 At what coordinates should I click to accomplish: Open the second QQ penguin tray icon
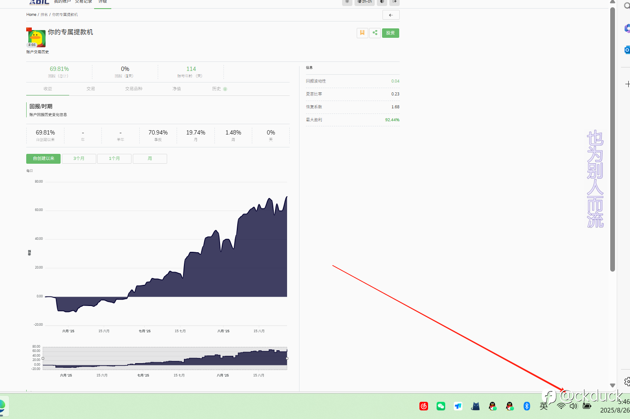click(510, 406)
